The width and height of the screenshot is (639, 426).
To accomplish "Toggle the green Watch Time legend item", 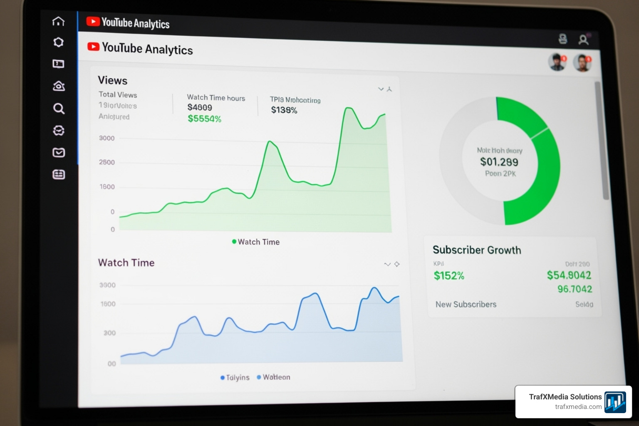I will click(x=256, y=242).
